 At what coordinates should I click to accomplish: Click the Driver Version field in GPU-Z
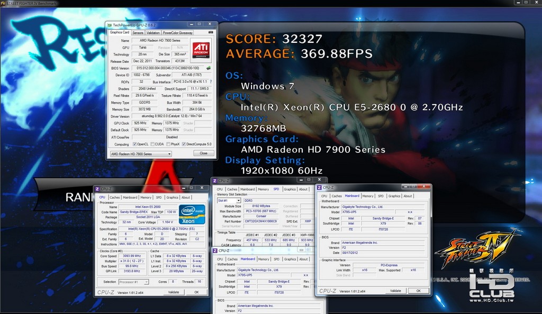click(172, 116)
